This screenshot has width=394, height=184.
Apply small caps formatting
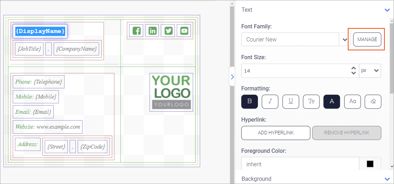tap(311, 101)
